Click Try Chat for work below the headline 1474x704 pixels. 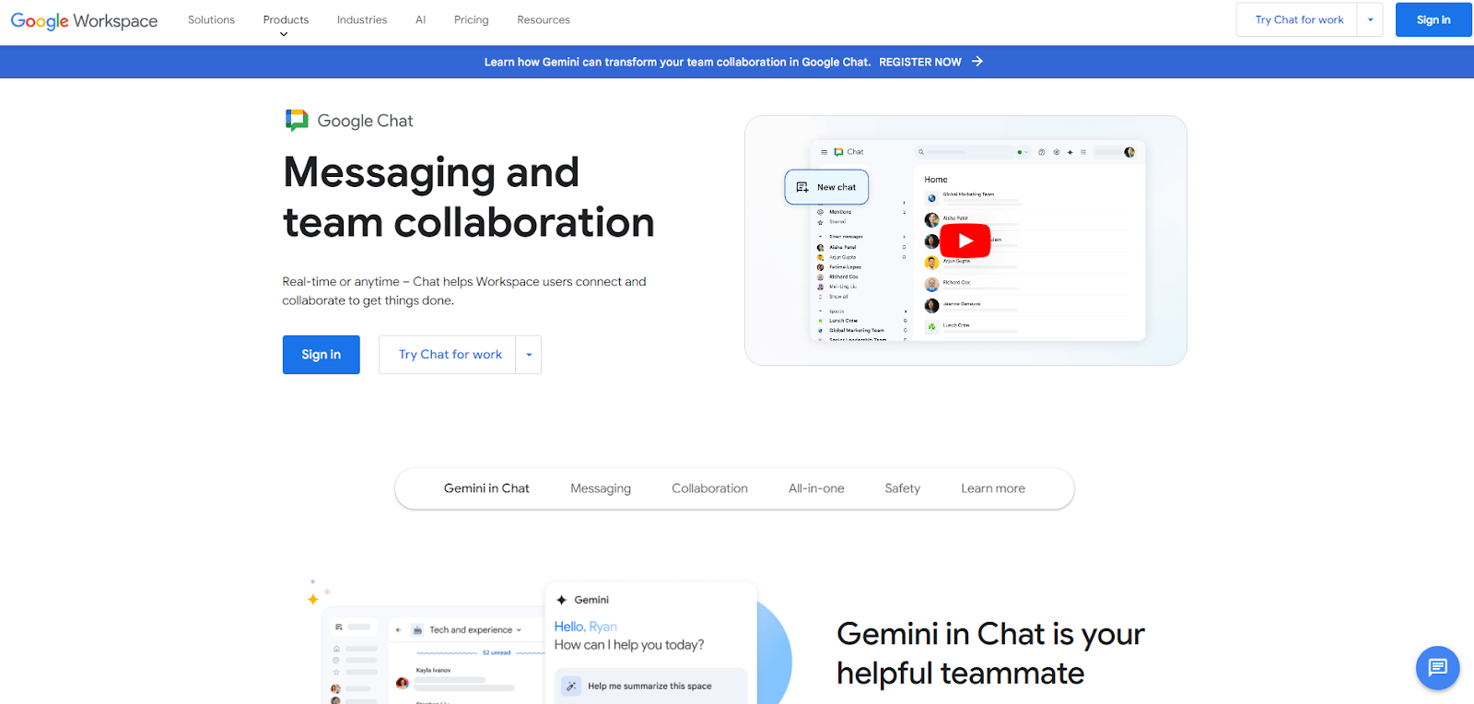pyautogui.click(x=448, y=355)
